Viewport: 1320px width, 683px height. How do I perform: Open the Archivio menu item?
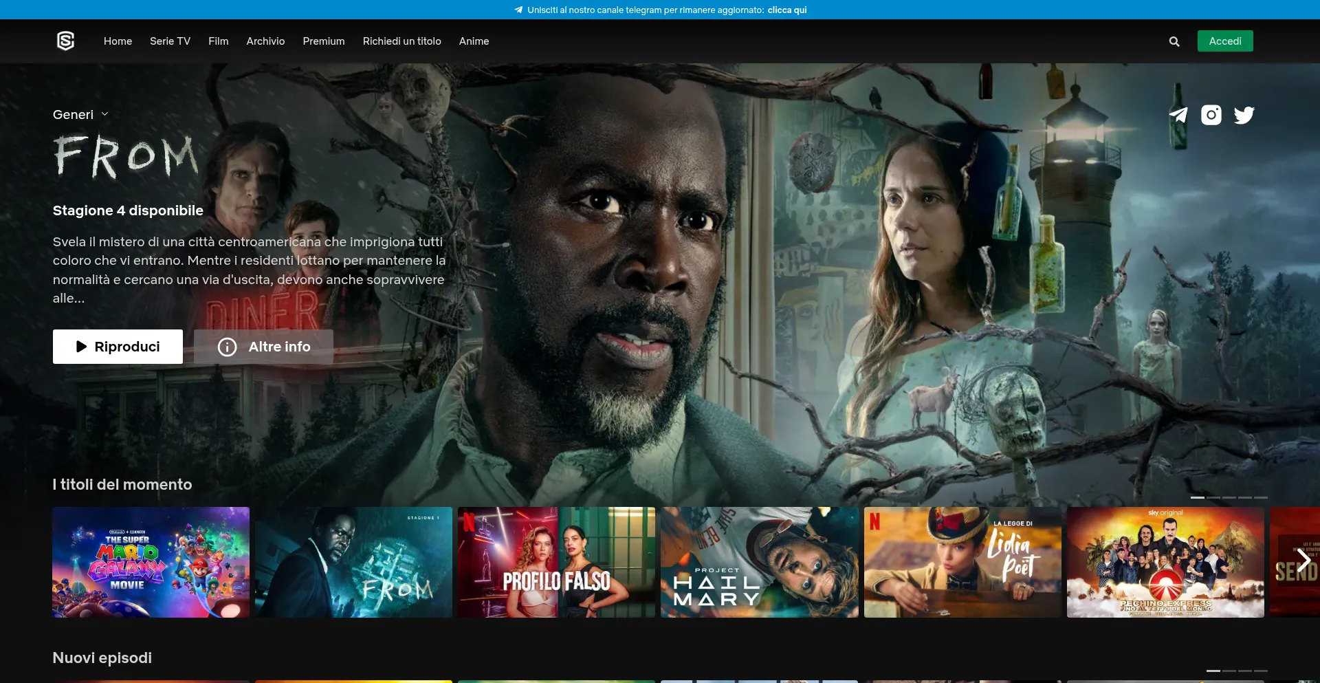coord(265,41)
